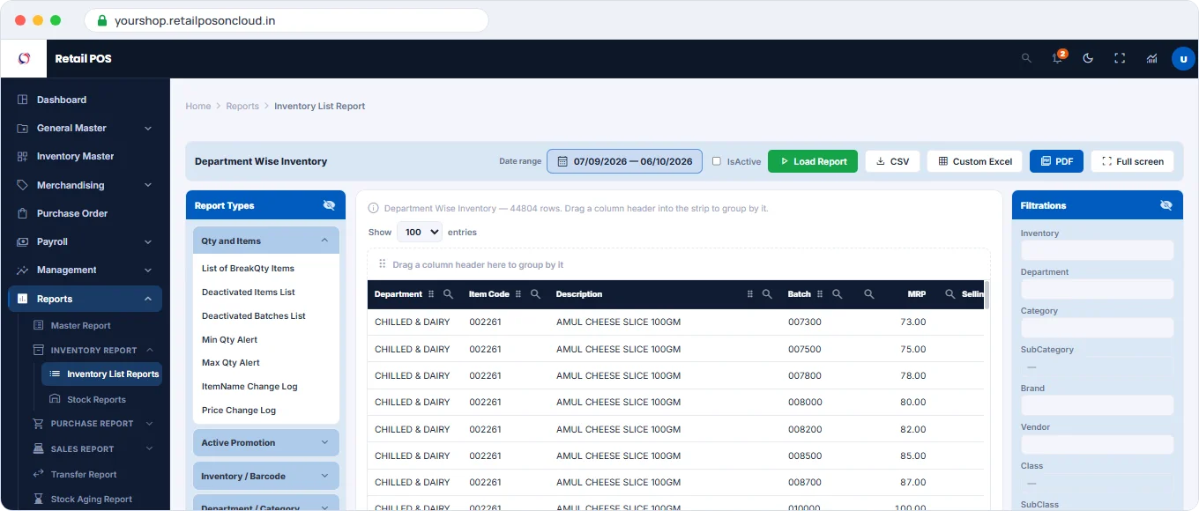Expand the Active Promotion section
The image size is (1199, 511).
[266, 443]
